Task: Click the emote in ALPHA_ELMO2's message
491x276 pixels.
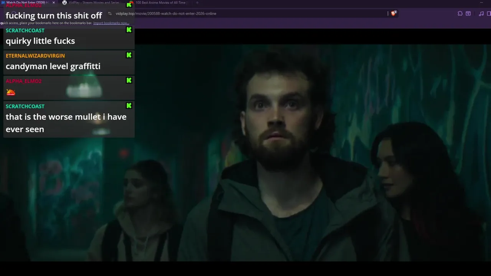Action: 11,92
